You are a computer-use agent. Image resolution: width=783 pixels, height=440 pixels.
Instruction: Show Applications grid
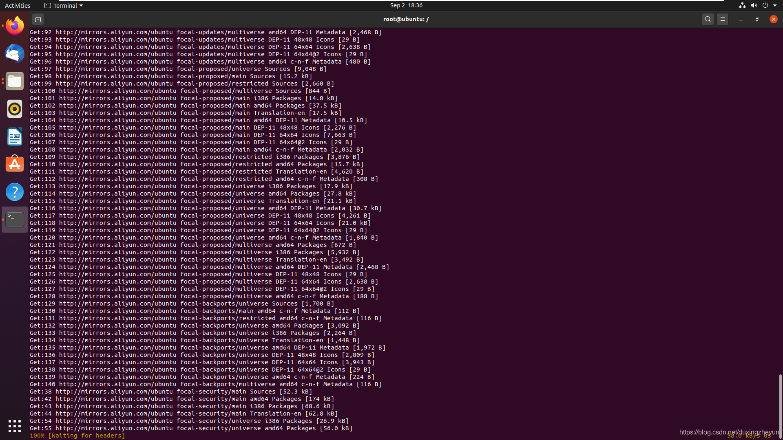click(x=15, y=426)
